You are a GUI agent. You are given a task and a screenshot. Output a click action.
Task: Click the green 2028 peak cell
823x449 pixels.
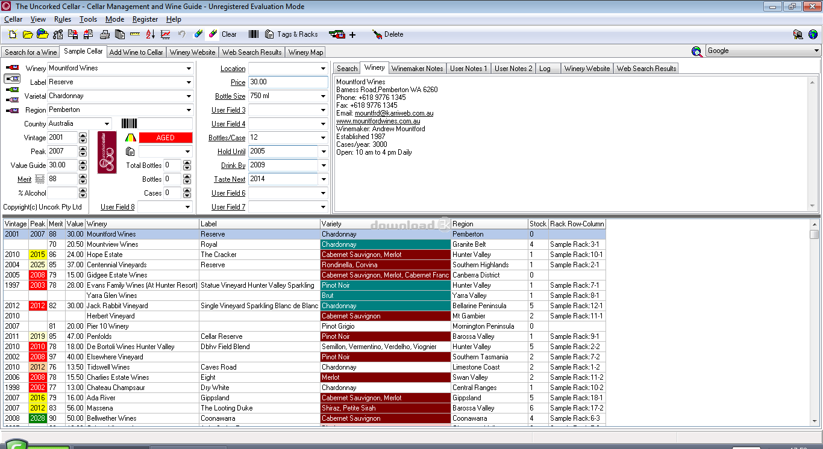[38, 418]
